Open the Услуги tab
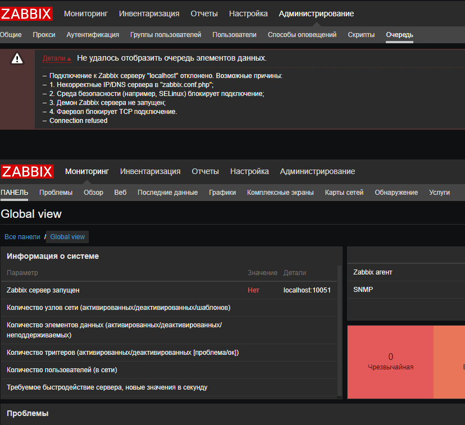Image resolution: width=465 pixels, height=425 pixels. tap(439, 193)
